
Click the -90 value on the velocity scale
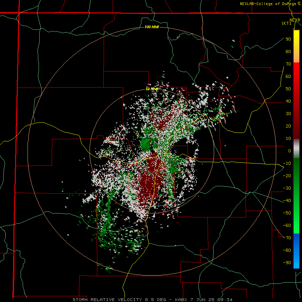click(x=287, y=263)
